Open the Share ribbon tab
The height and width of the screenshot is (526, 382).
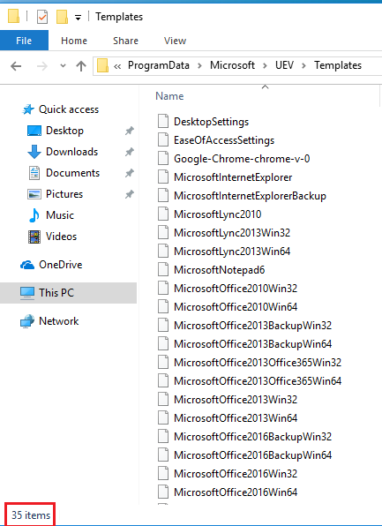click(x=125, y=41)
